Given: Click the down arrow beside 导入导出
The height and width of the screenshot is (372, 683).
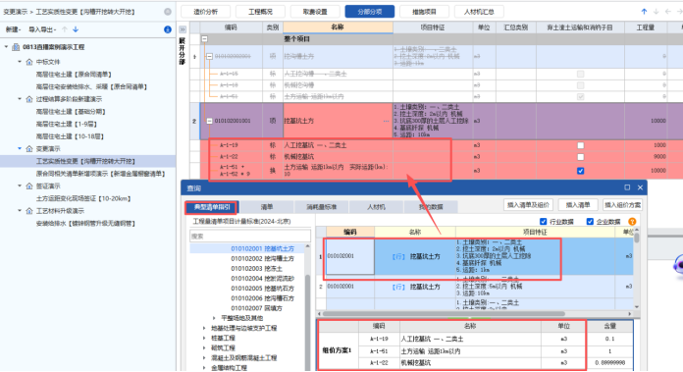Looking at the screenshot, I should 76,29.
